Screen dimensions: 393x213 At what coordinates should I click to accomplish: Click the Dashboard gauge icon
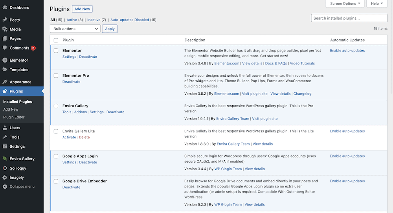[5, 7]
